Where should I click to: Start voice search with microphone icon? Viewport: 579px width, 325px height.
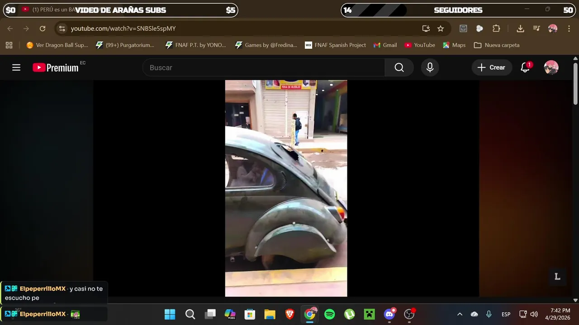(430, 68)
